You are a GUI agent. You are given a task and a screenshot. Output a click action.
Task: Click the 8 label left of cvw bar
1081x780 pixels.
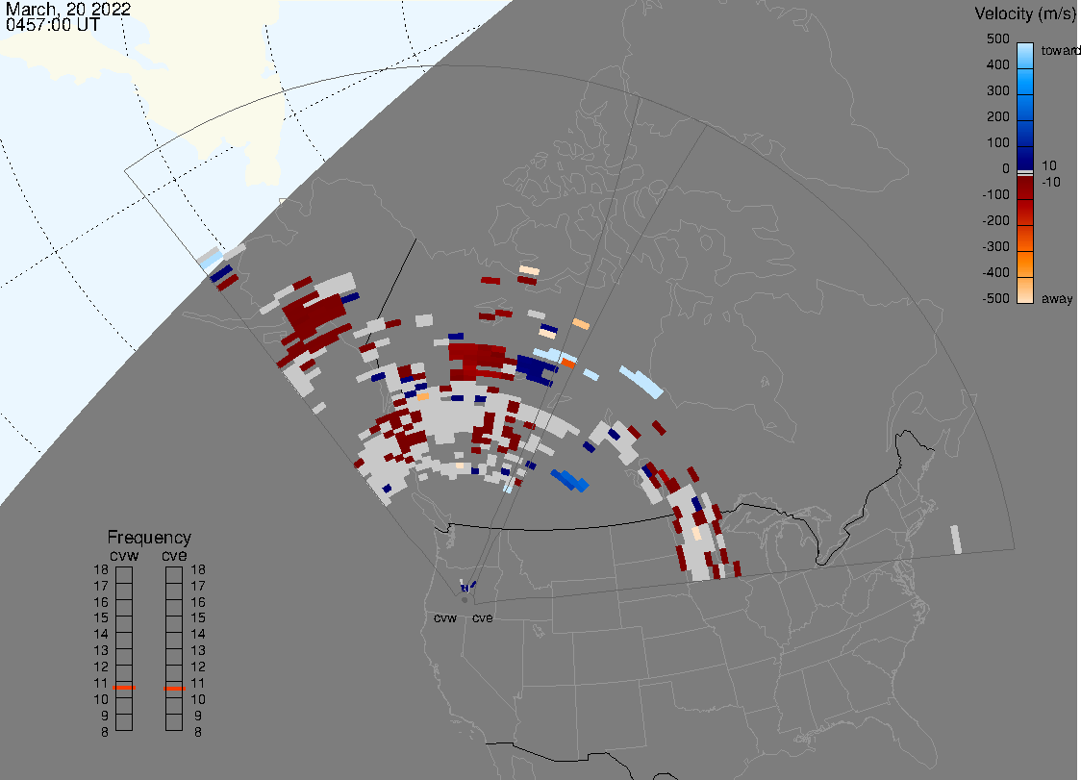(105, 733)
